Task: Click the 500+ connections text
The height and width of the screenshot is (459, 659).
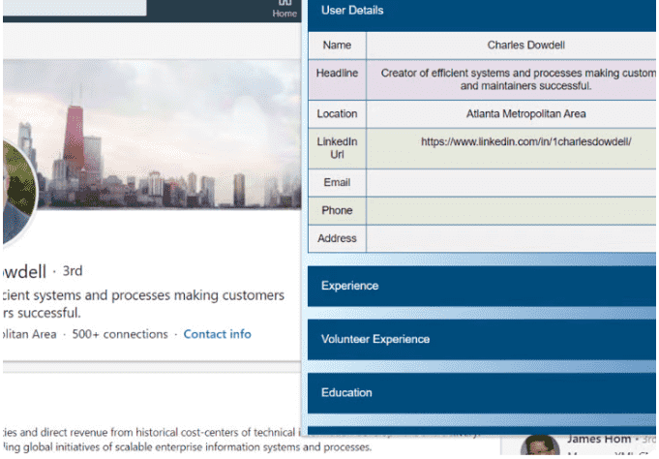Action: tap(120, 334)
